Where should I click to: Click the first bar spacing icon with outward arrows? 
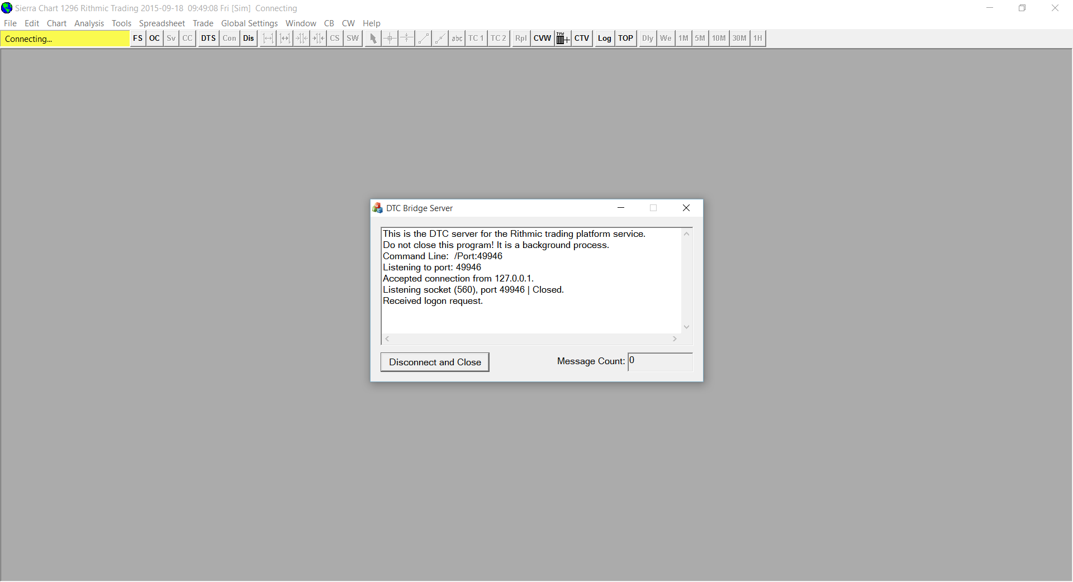[x=268, y=39]
